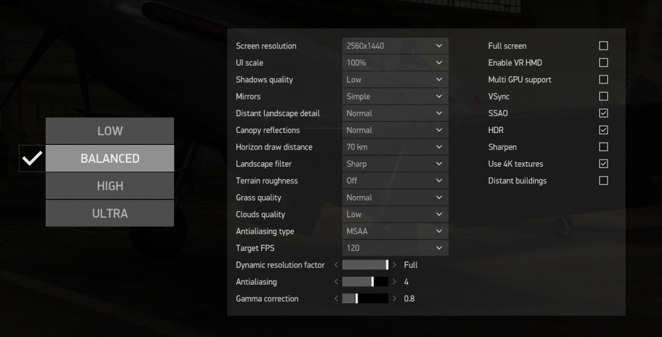This screenshot has height=337, width=662.
Task: Open the Screen resolution dropdown
Action: pos(395,46)
